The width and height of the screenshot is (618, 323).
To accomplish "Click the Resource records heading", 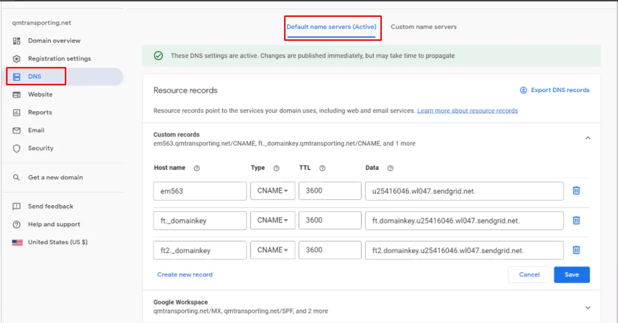I will click(185, 90).
